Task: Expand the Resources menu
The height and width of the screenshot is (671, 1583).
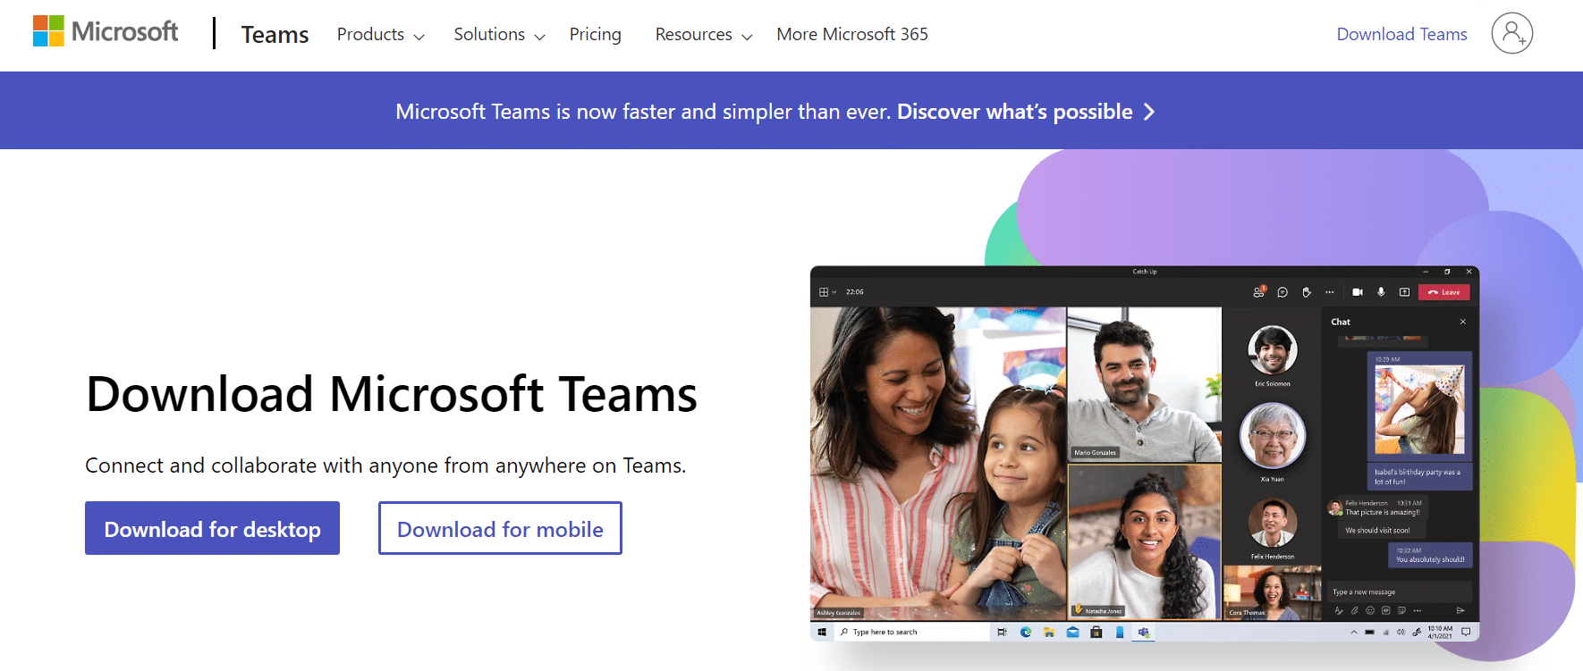Action: [704, 34]
